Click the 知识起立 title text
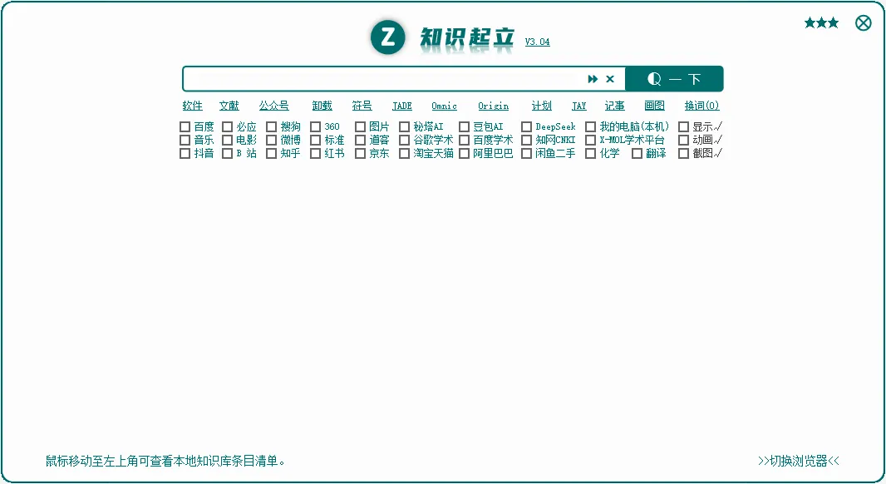886x484 pixels. point(467,37)
